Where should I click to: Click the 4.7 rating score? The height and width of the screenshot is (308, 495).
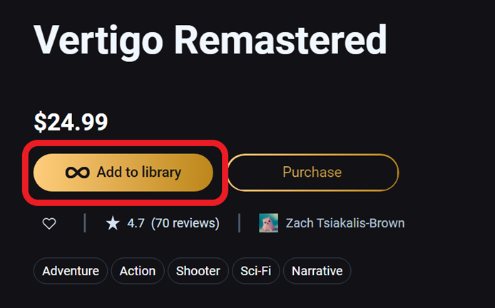click(136, 223)
